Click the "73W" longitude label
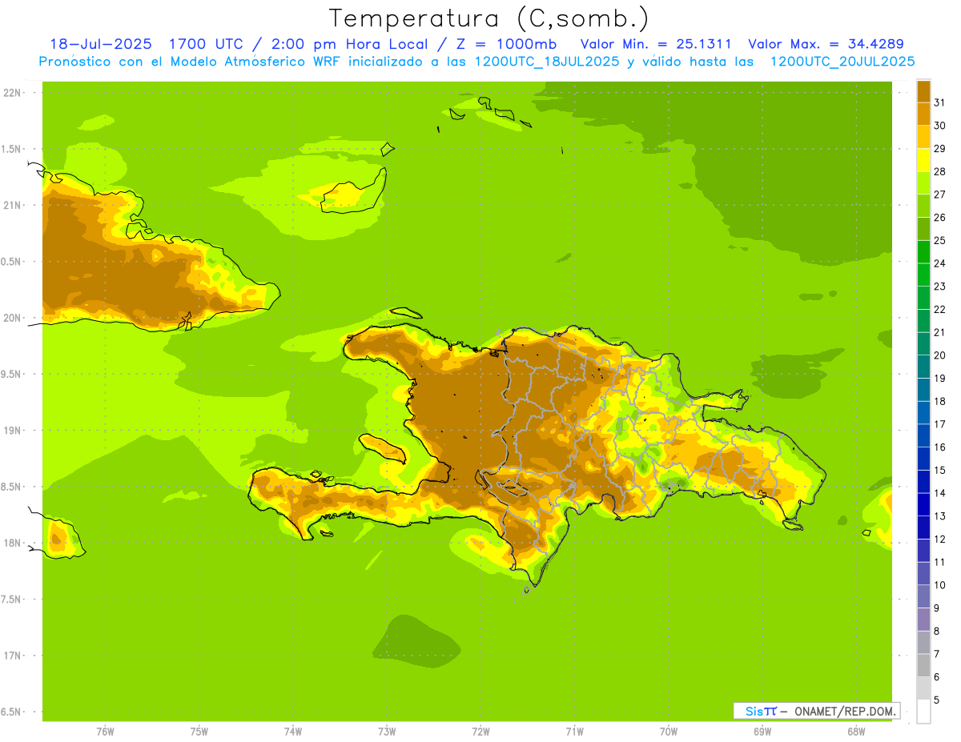The height and width of the screenshot is (742, 961). point(387,732)
